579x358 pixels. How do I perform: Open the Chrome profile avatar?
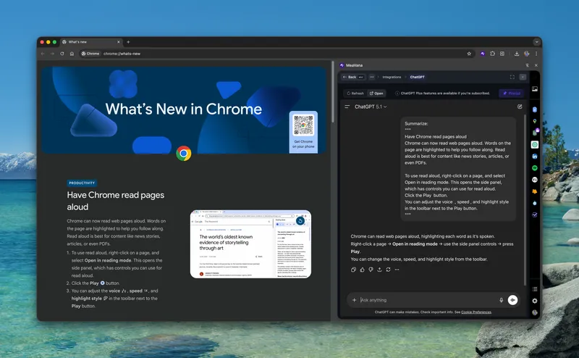pyautogui.click(x=527, y=54)
